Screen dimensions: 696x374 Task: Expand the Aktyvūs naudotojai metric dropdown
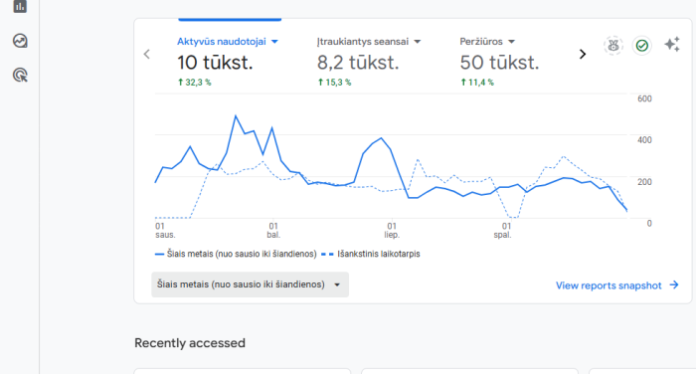click(274, 42)
